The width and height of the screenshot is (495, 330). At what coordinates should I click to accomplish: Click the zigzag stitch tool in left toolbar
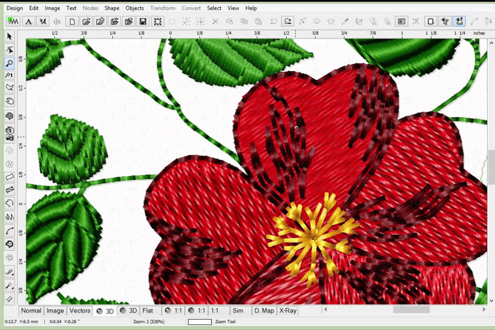[9, 217]
